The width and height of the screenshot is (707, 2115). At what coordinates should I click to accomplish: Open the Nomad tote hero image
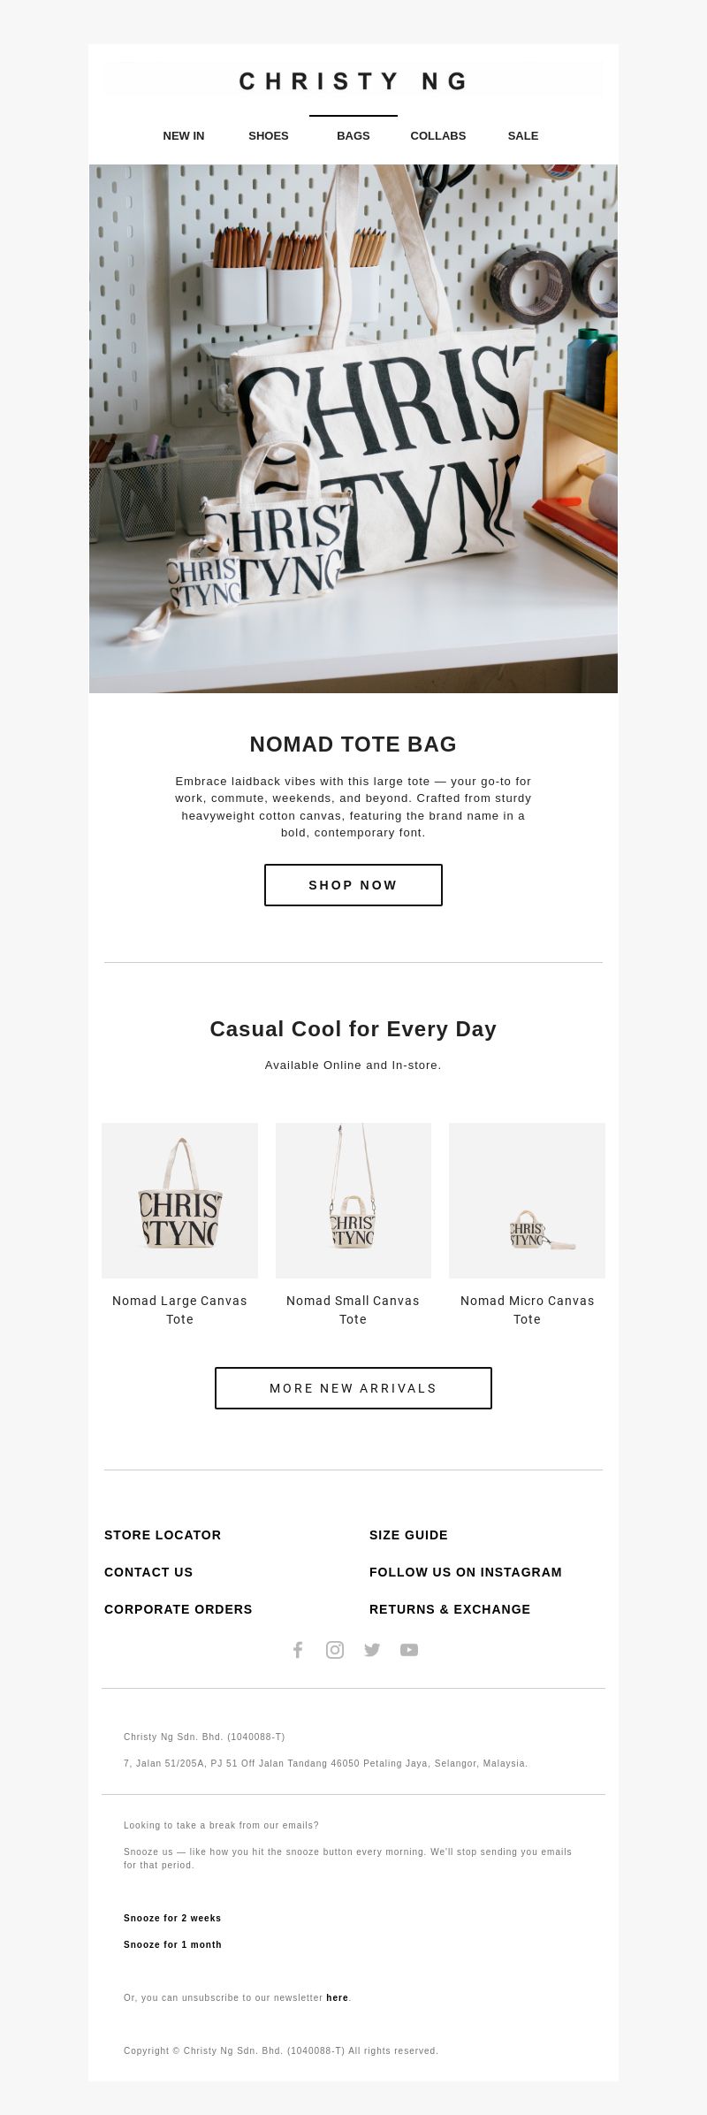[x=353, y=429]
